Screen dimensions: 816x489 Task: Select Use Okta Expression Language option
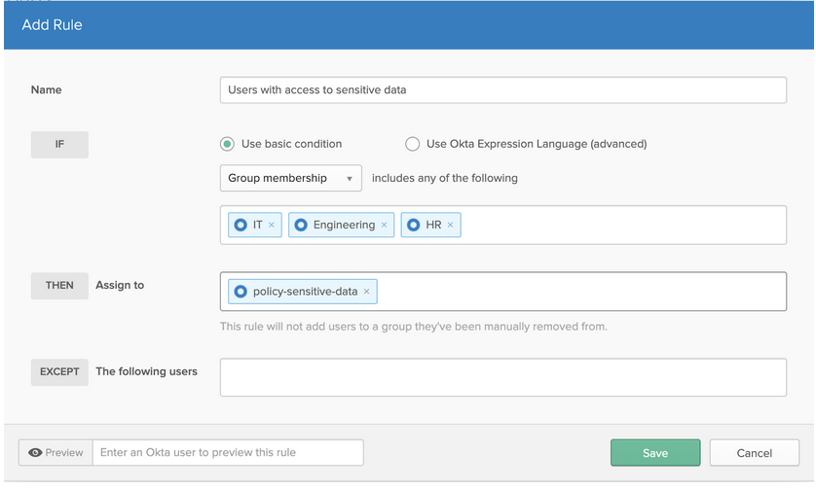[412, 144]
